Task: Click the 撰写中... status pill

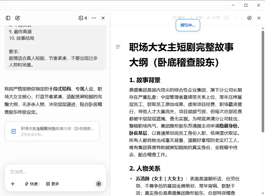Action: (x=188, y=25)
